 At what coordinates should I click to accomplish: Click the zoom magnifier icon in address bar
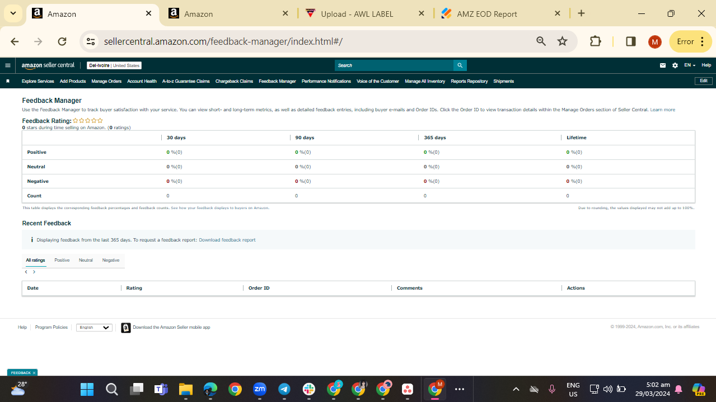pyautogui.click(x=541, y=41)
